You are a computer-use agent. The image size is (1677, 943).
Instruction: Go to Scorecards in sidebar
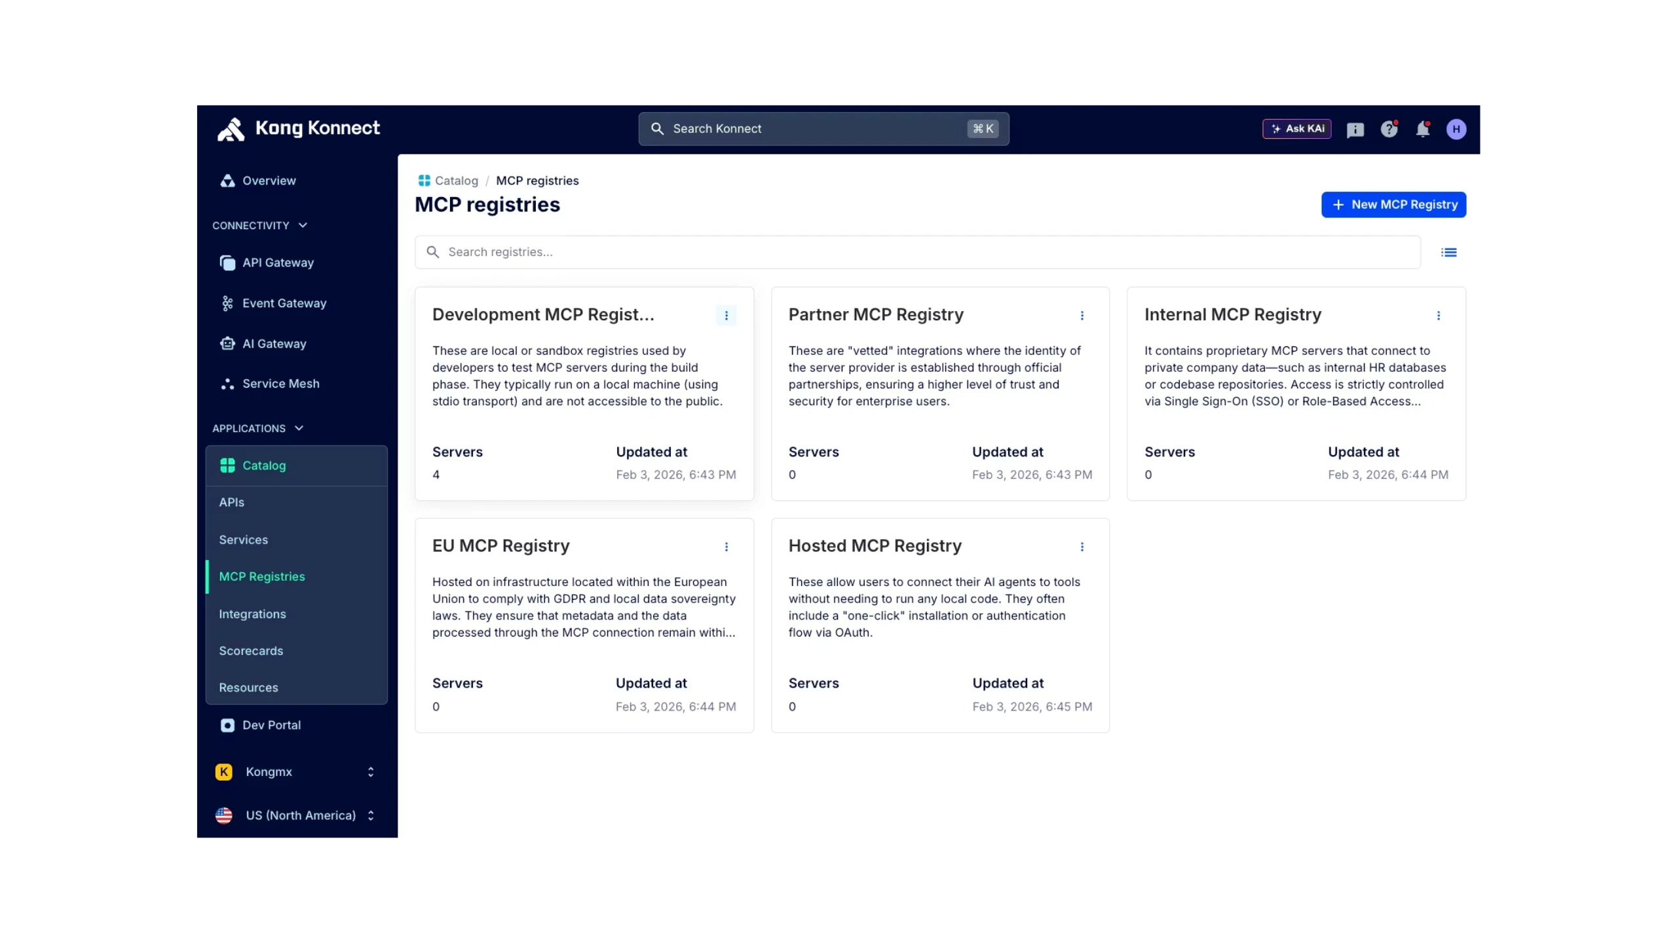tap(251, 651)
